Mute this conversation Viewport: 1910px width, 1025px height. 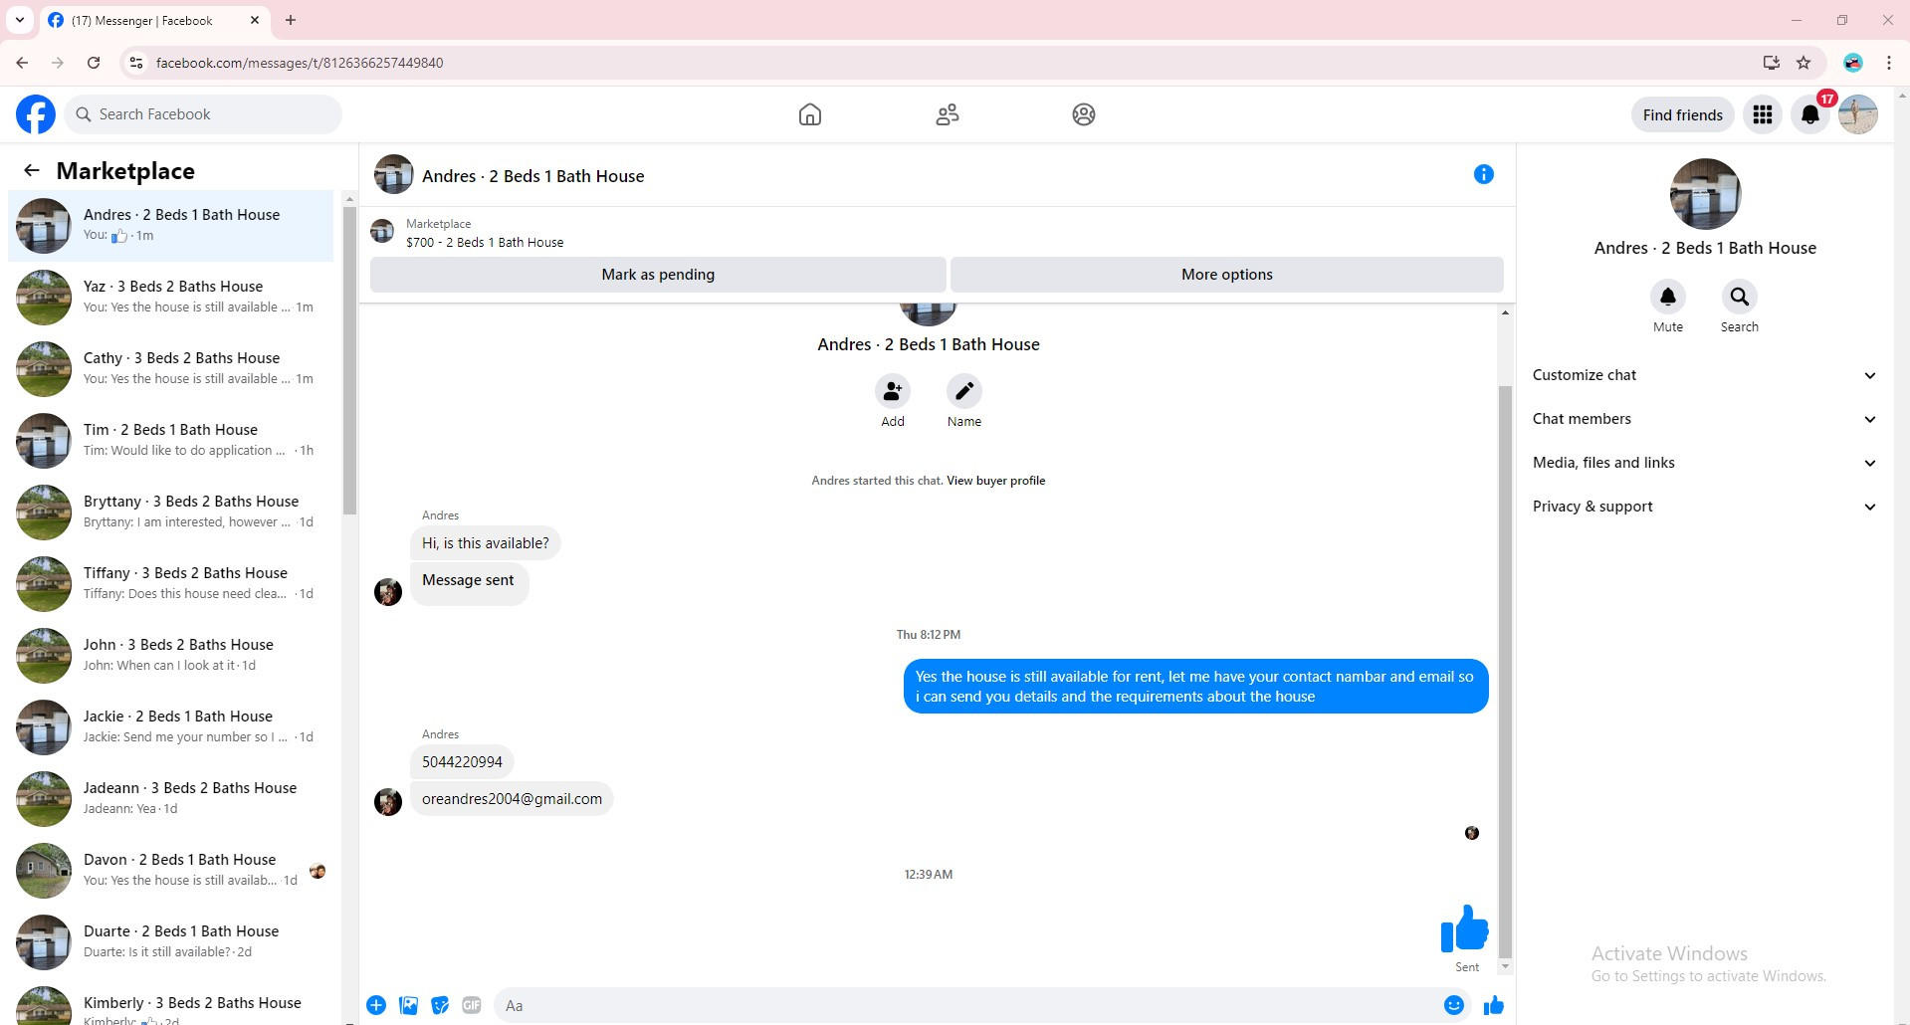click(x=1668, y=297)
